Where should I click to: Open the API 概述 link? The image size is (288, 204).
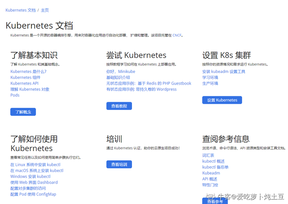(210, 179)
